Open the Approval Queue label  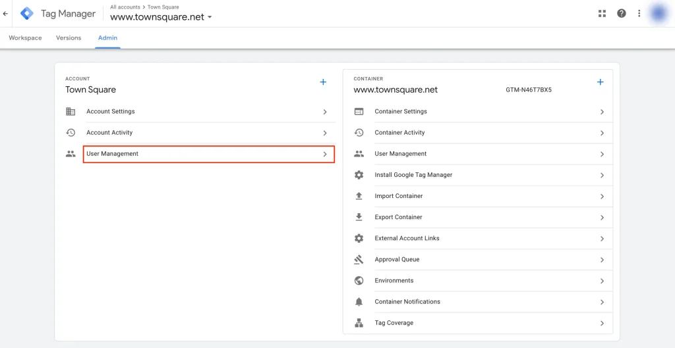(397, 259)
